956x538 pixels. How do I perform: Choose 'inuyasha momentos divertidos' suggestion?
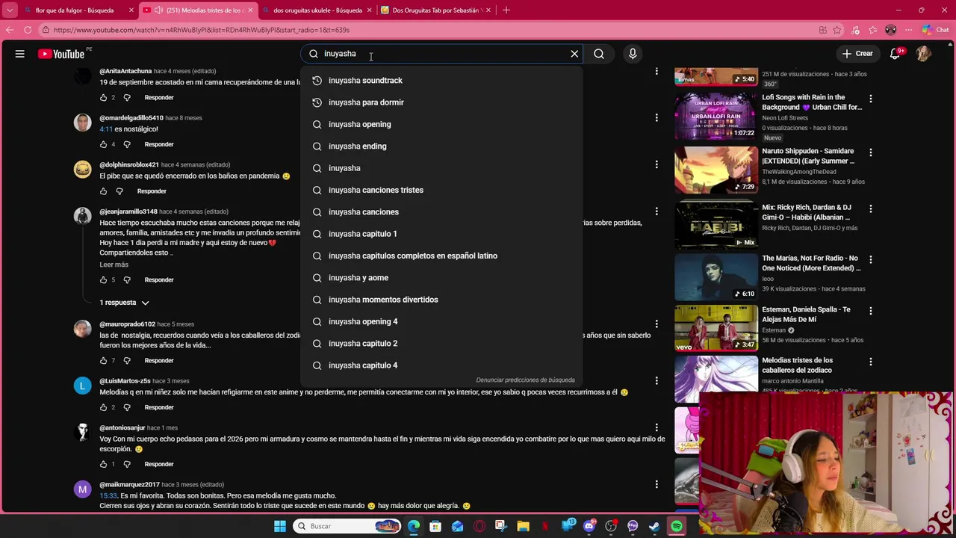(441, 300)
